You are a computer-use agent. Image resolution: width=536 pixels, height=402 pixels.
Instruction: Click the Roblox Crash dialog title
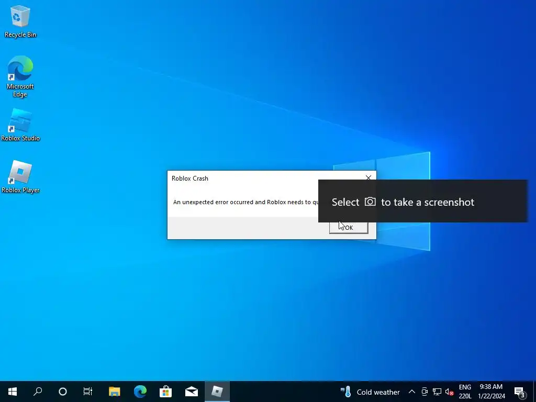point(189,178)
